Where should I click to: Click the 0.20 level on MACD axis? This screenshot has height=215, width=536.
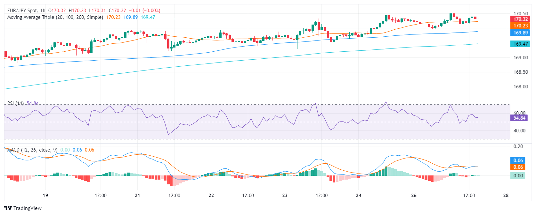click(x=518, y=146)
